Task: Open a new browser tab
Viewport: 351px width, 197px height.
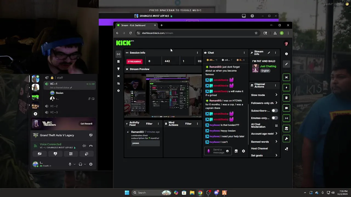Action: tap(162, 25)
